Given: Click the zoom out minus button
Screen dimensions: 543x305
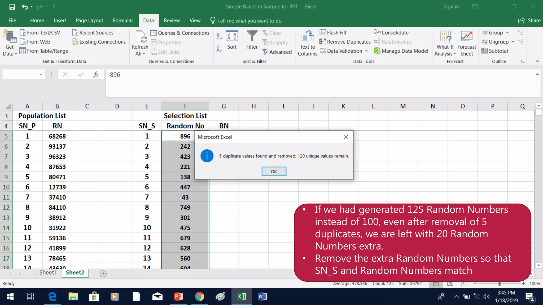Looking at the screenshot, I should coord(475,284).
